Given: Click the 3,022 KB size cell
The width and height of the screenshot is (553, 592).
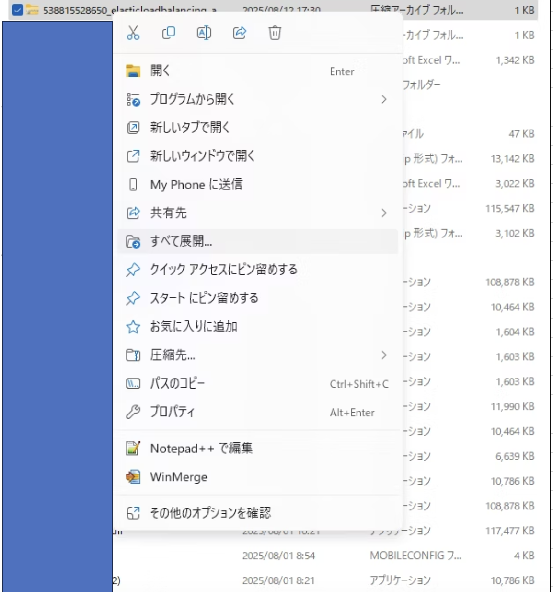Looking at the screenshot, I should (515, 184).
